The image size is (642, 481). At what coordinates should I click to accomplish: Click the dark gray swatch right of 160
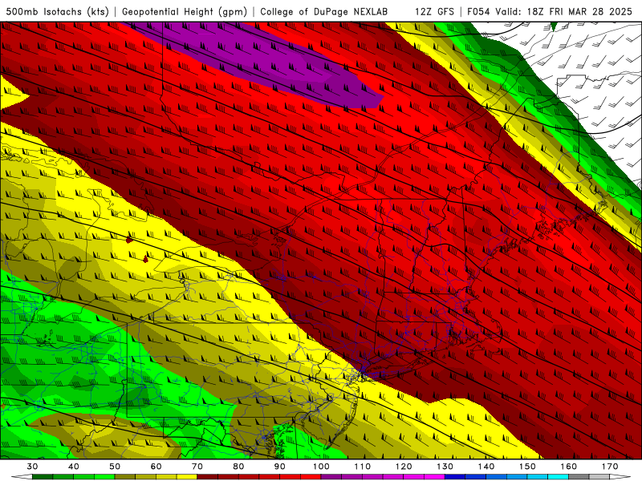pos(579,476)
